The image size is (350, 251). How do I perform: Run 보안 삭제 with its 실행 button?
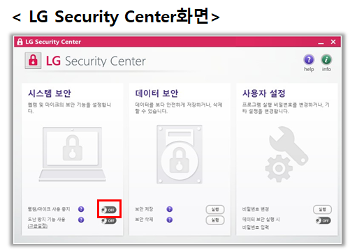click(x=215, y=220)
